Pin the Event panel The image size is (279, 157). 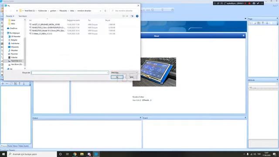pyautogui.click(x=245, y=118)
